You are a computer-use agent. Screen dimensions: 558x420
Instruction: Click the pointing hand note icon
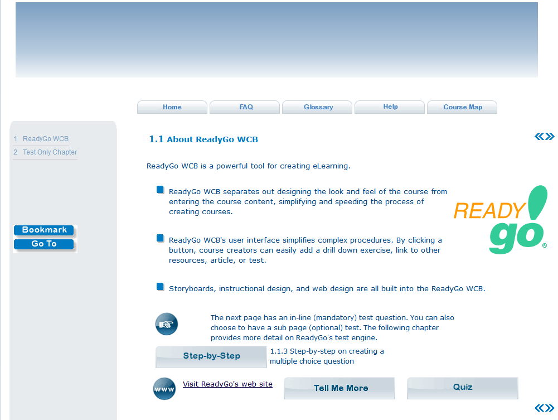tap(167, 324)
